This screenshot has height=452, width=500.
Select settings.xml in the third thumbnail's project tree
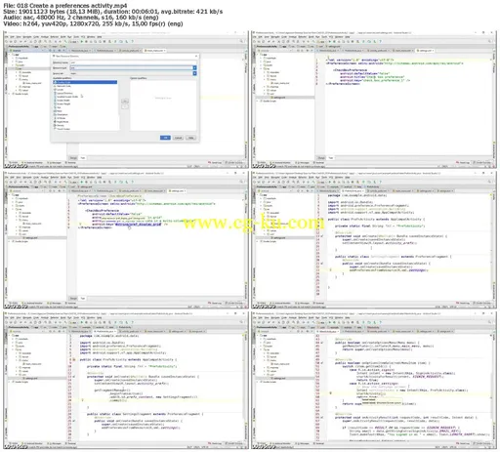click(x=30, y=238)
